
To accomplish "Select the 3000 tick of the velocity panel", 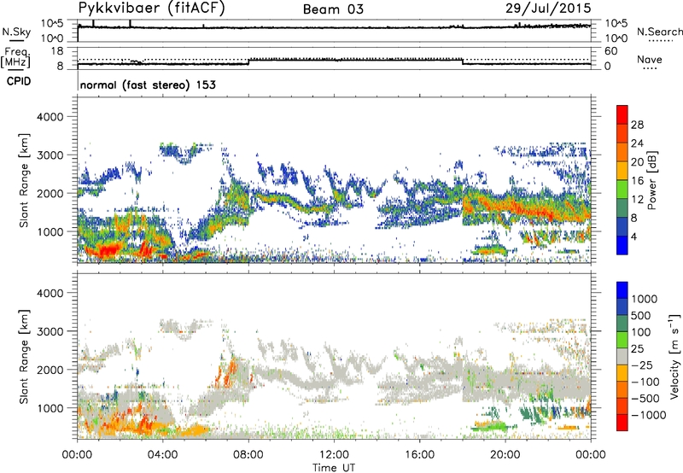I will pos(50,331).
